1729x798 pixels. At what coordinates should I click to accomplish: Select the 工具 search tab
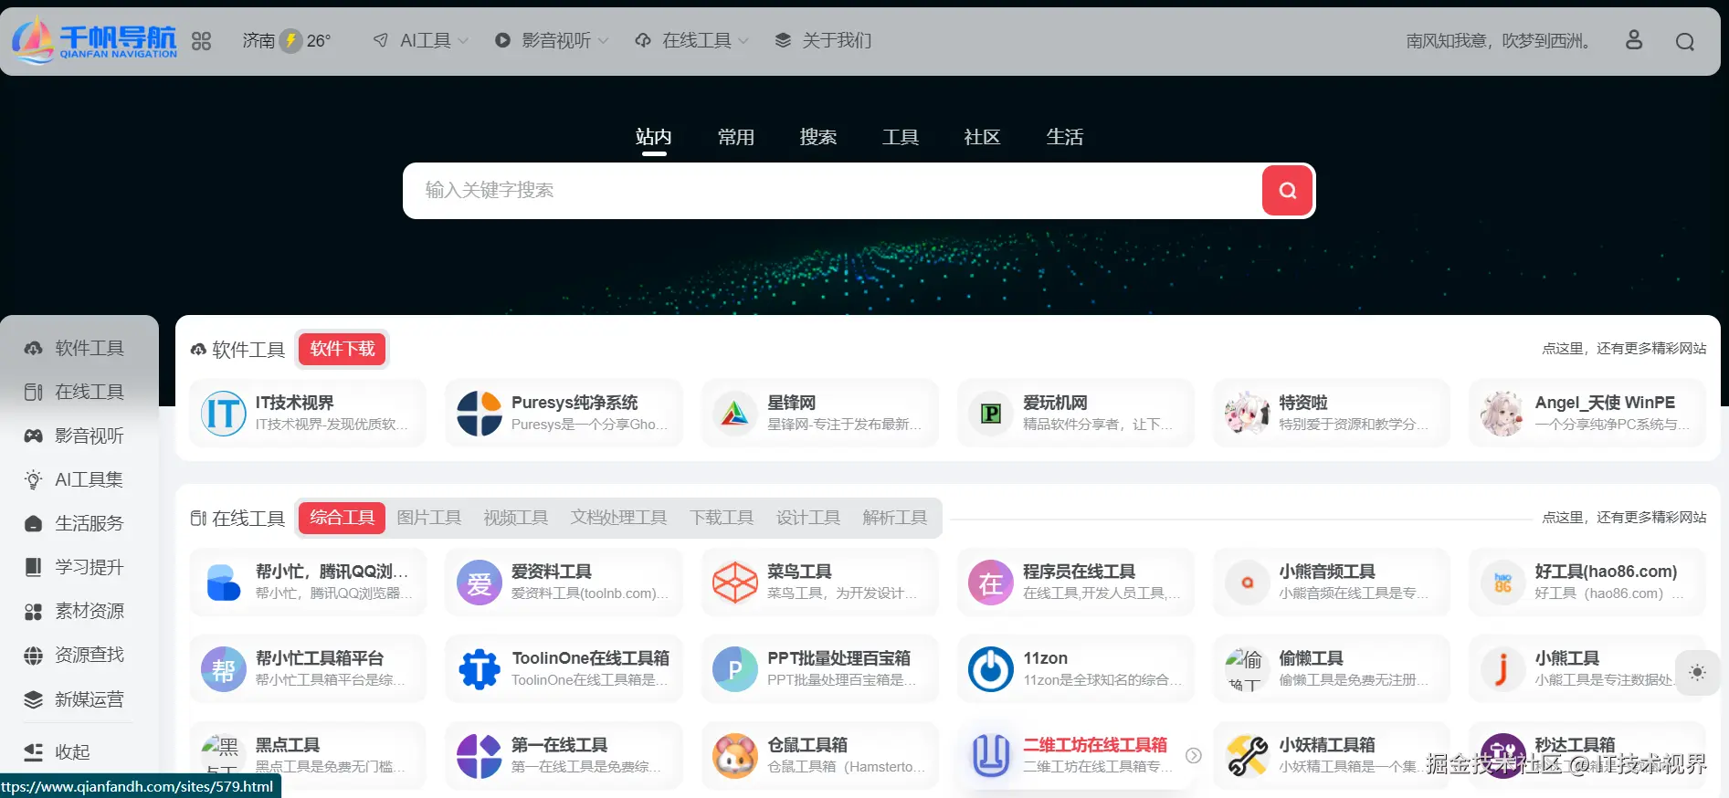(x=901, y=137)
